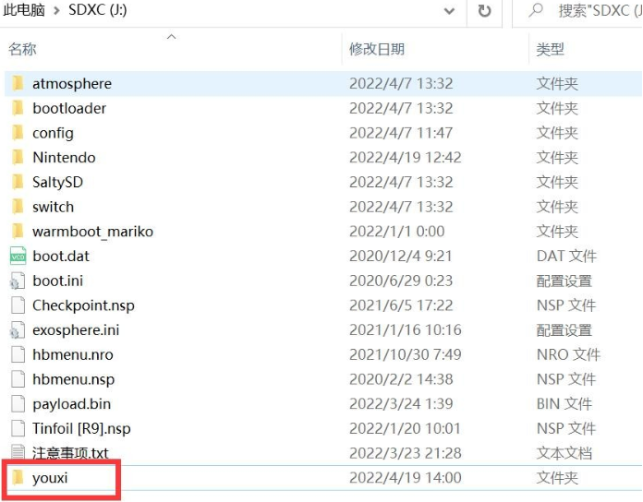Click the date 2022/3/24 1:39
The width and height of the screenshot is (643, 502).
(401, 404)
